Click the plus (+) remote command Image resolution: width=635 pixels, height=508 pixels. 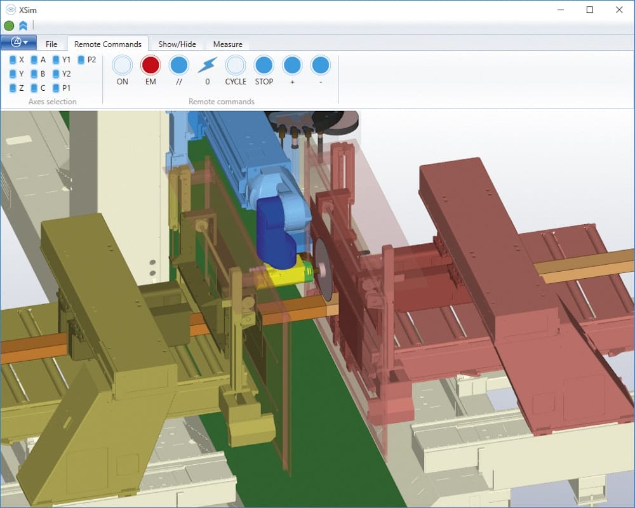pos(292,65)
